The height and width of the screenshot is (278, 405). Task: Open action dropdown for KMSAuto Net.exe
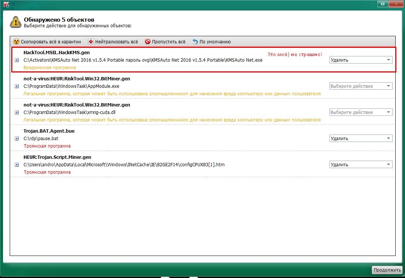[x=361, y=60]
